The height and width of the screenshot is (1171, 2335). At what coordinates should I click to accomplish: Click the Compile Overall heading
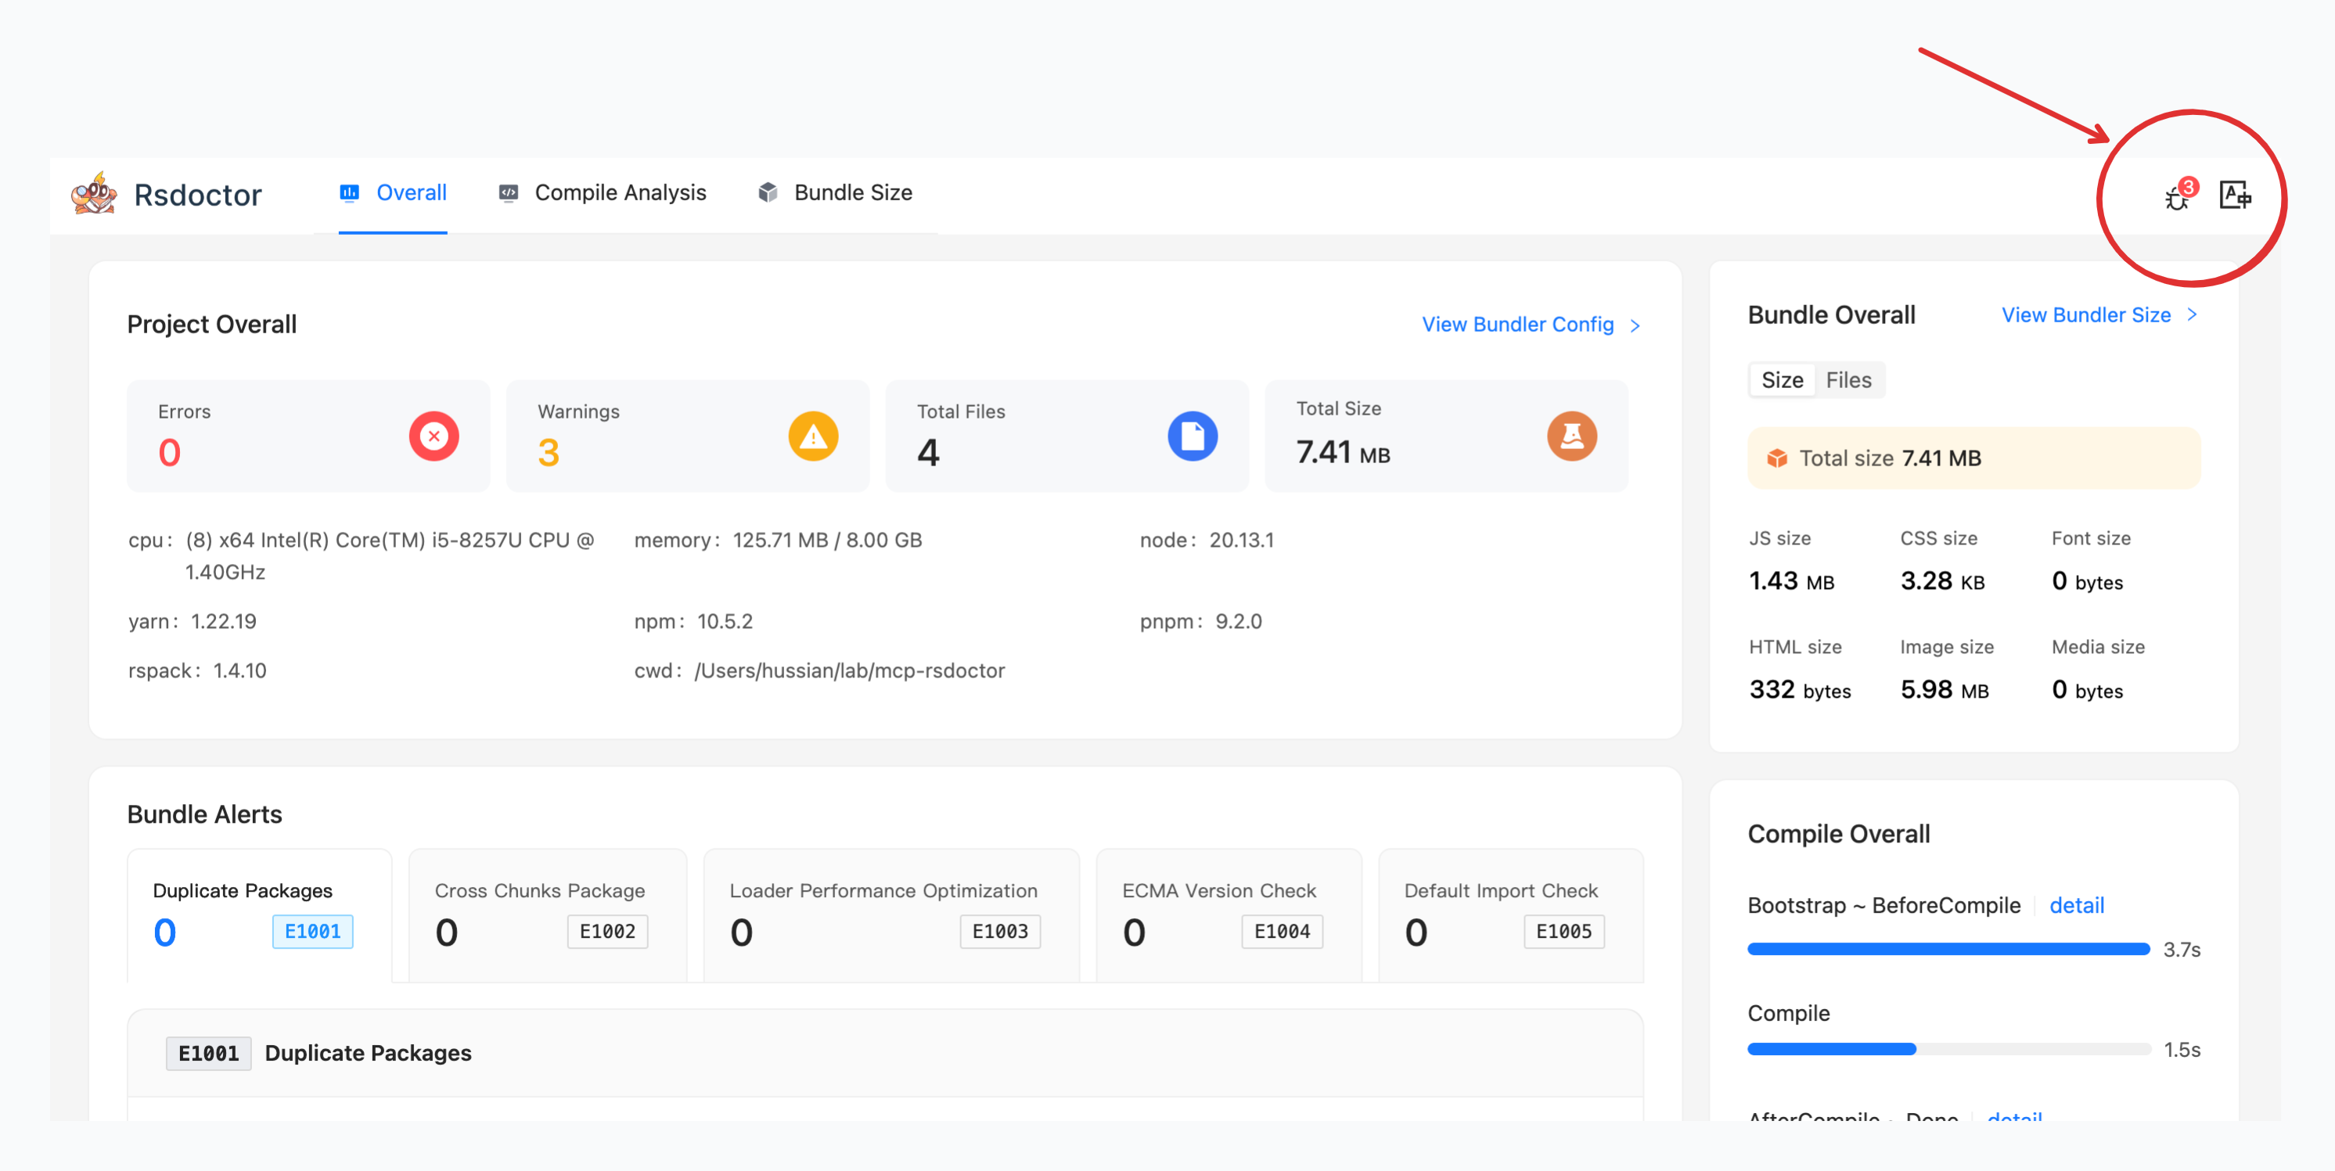1838,834
